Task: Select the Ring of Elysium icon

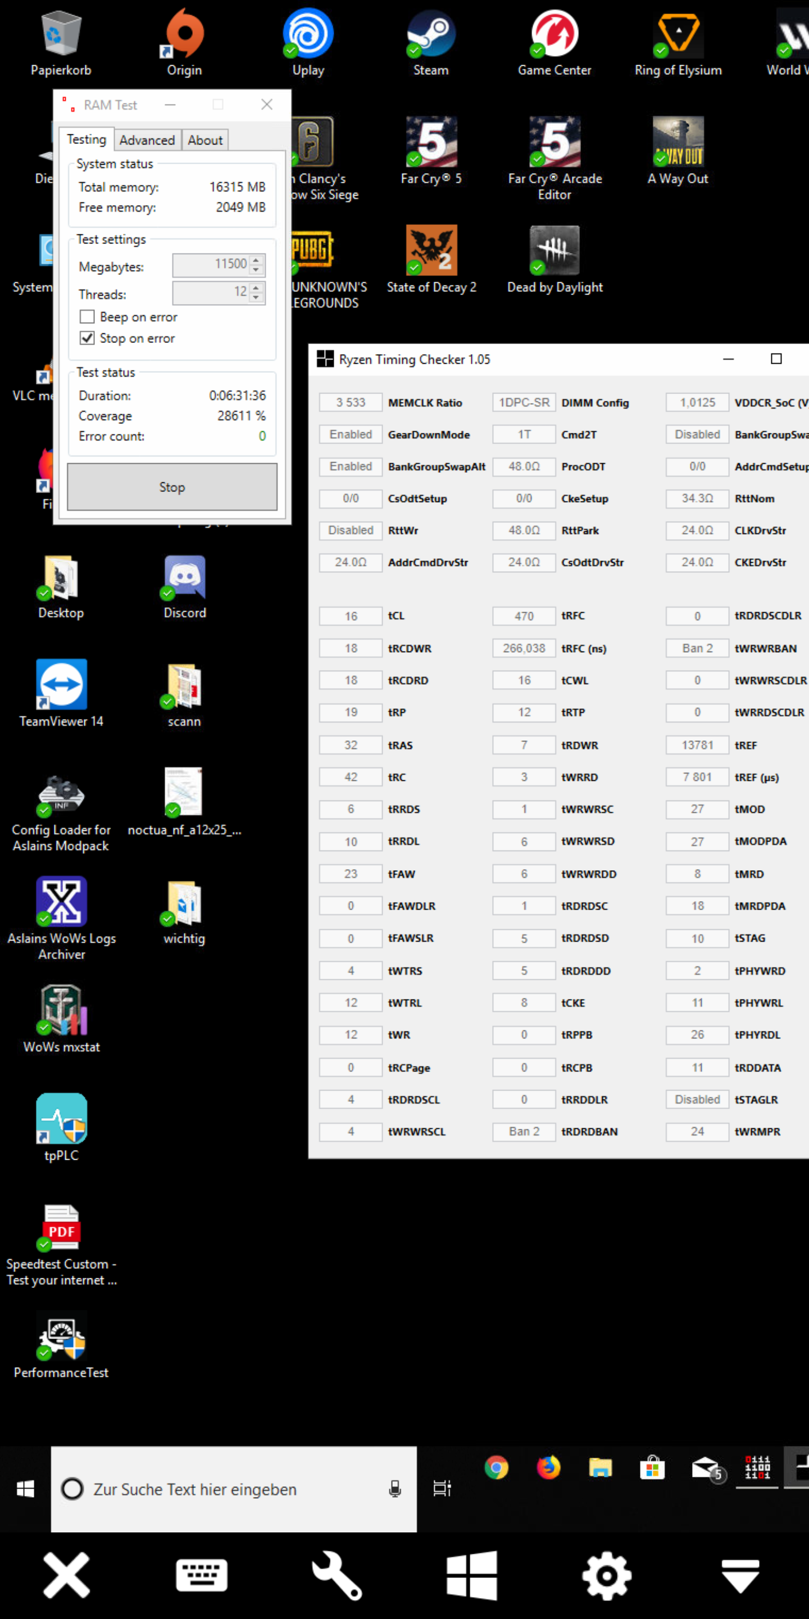Action: point(678,43)
